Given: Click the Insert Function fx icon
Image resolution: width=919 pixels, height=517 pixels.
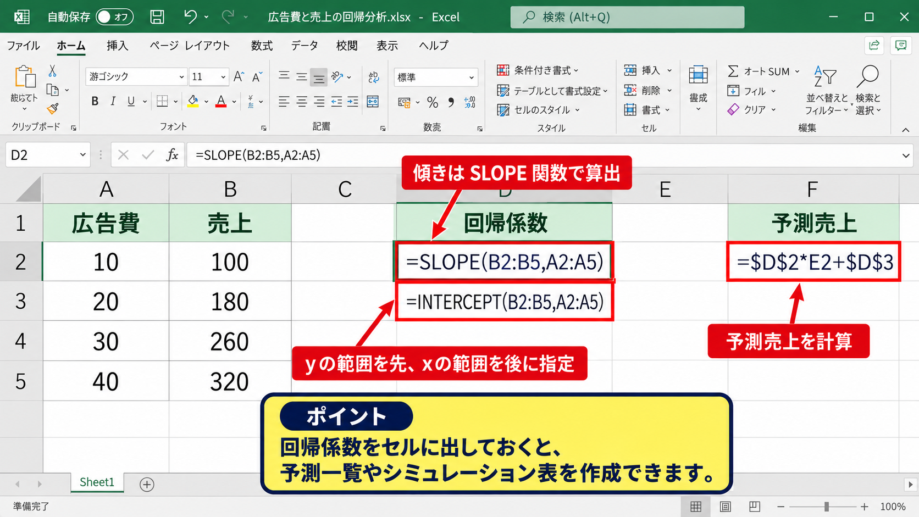Looking at the screenshot, I should 172,155.
